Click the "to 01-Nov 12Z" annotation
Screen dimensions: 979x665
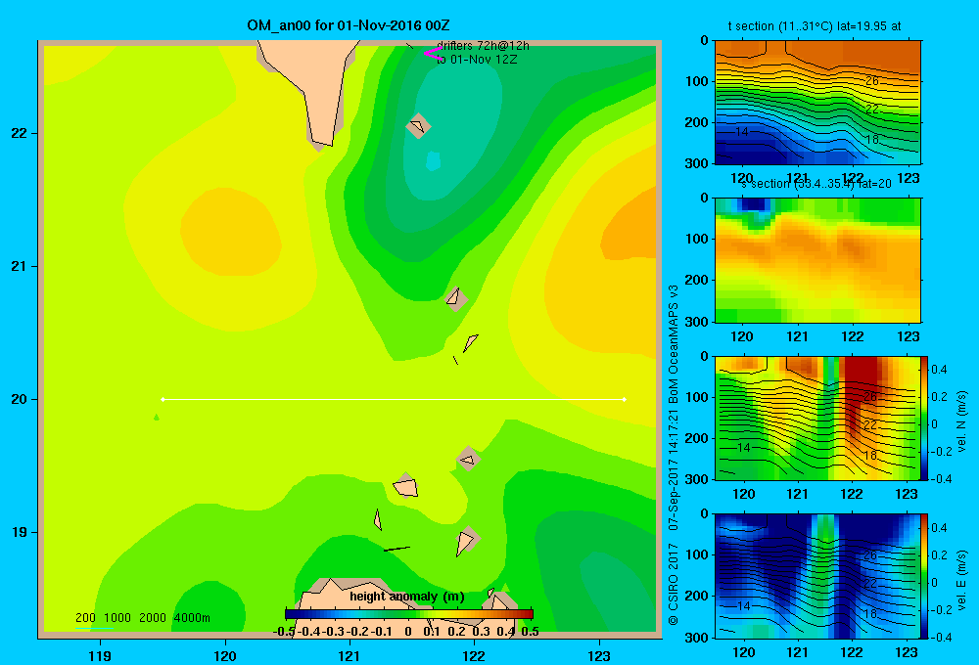pos(477,60)
